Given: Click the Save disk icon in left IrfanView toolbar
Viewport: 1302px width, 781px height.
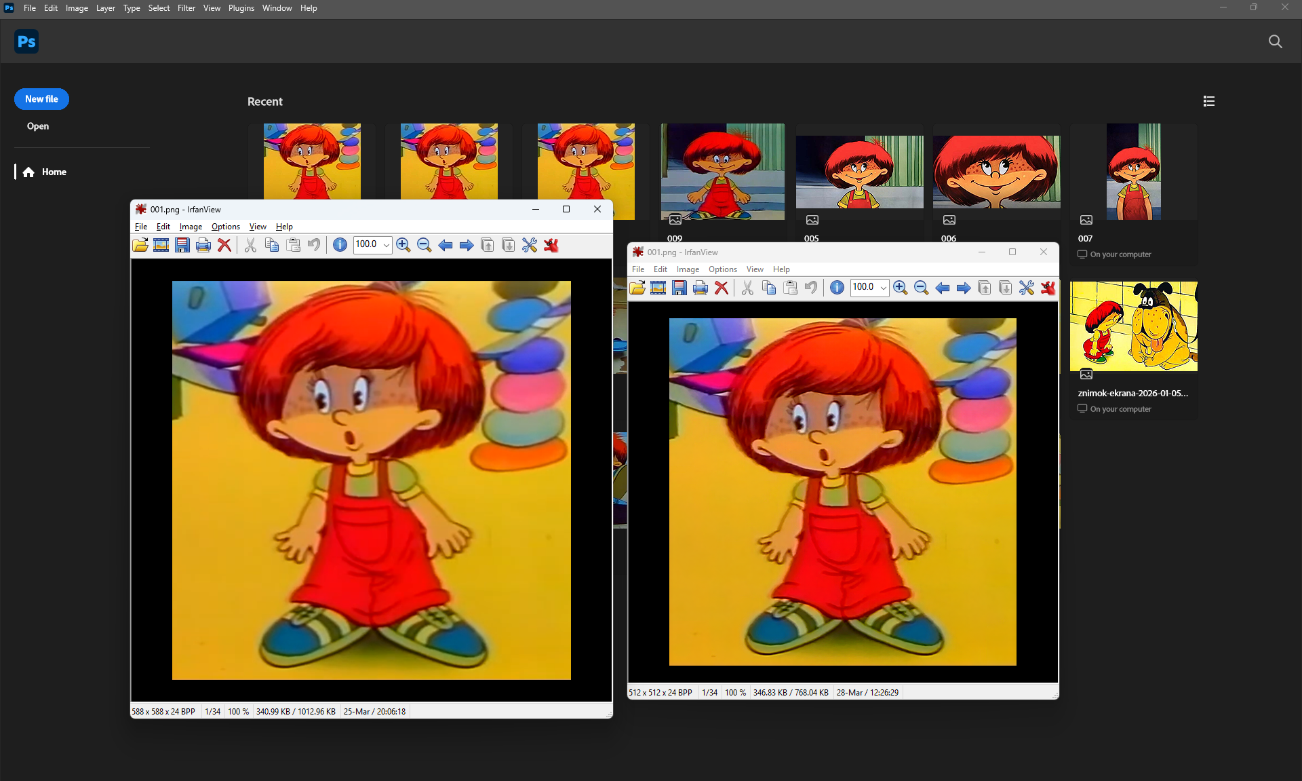Looking at the screenshot, I should click(x=182, y=245).
